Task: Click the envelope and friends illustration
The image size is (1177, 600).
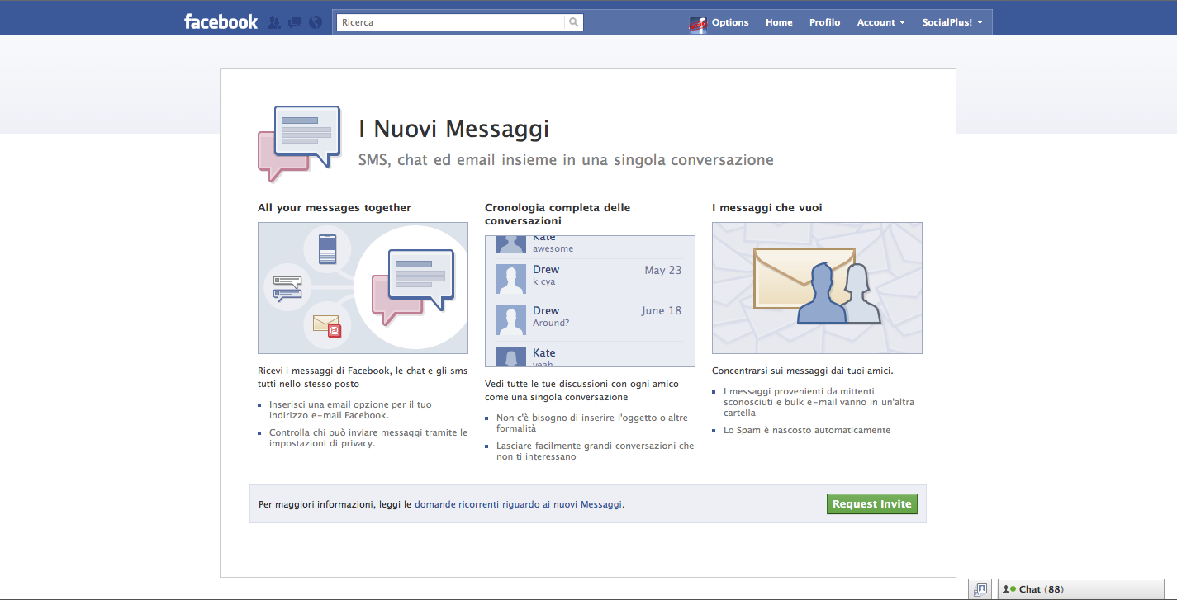Action: (x=817, y=288)
